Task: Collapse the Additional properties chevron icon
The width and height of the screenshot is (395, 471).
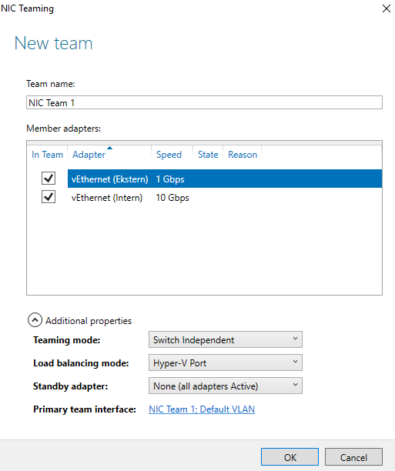Action: point(35,320)
